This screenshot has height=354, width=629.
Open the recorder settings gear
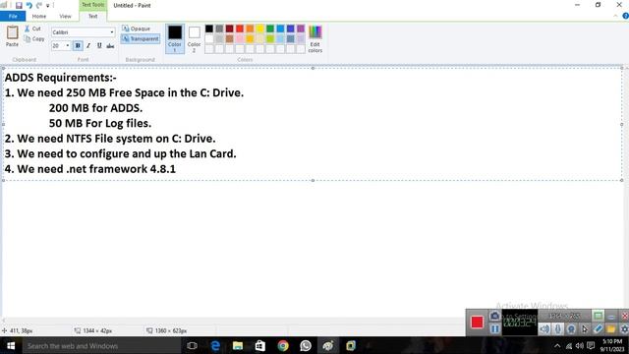[624, 329]
